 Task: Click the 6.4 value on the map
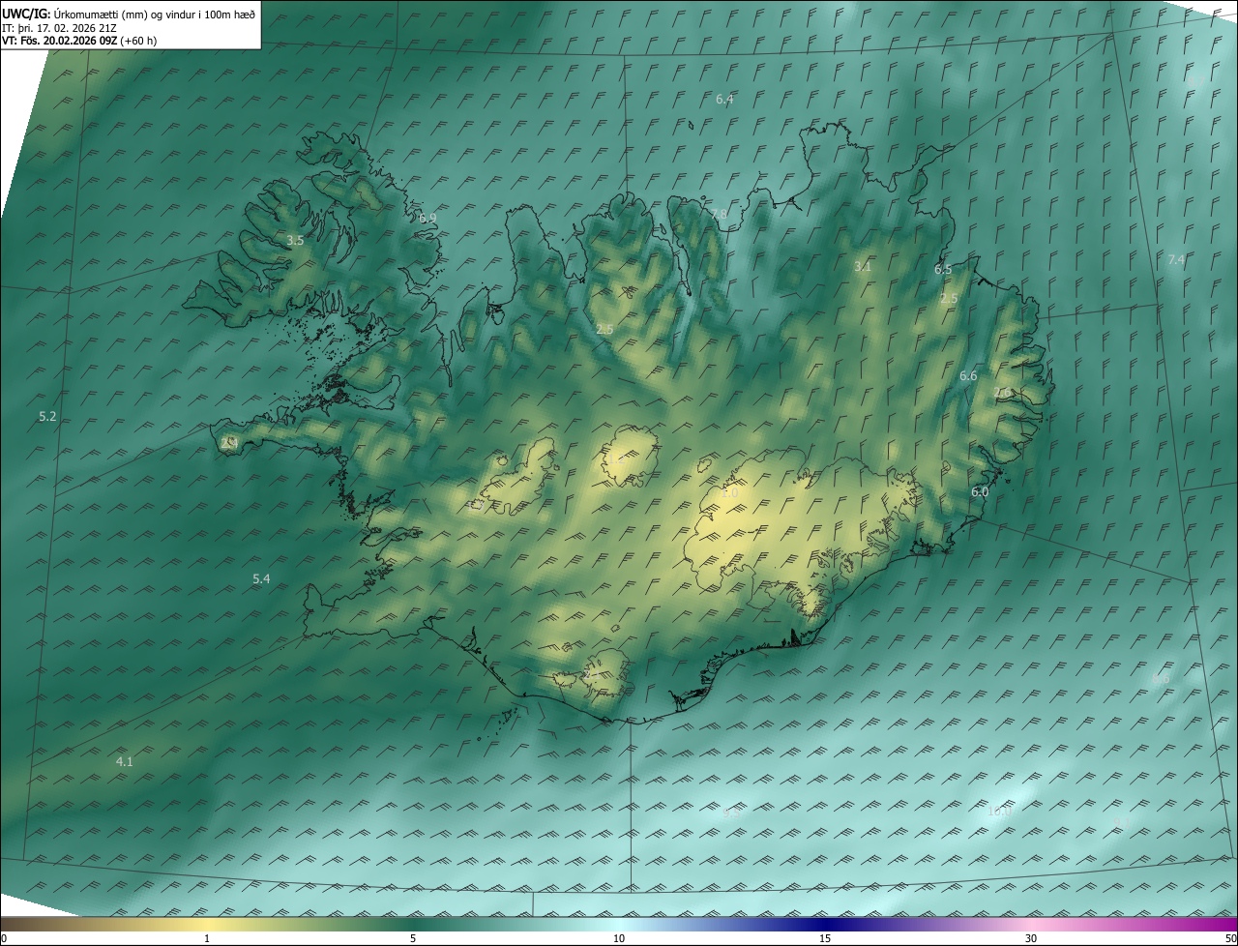point(724,100)
